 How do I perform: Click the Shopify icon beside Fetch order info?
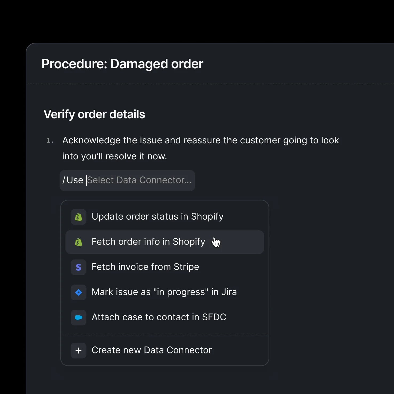pos(78,242)
